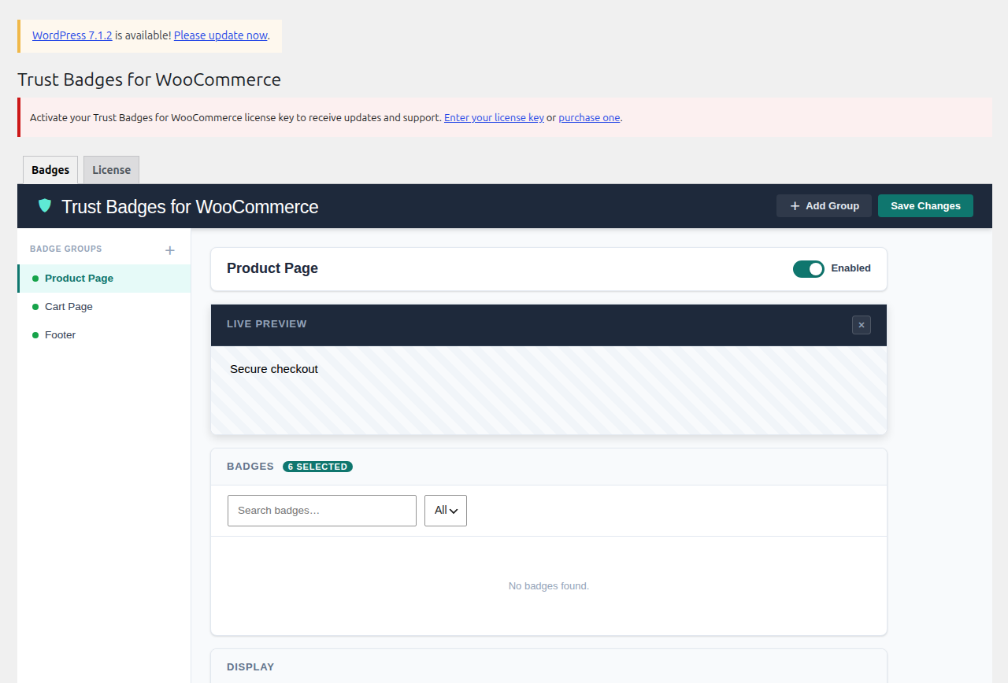The image size is (1008, 683).
Task: Click the Badge Groups sidebar label
Action: (66, 249)
